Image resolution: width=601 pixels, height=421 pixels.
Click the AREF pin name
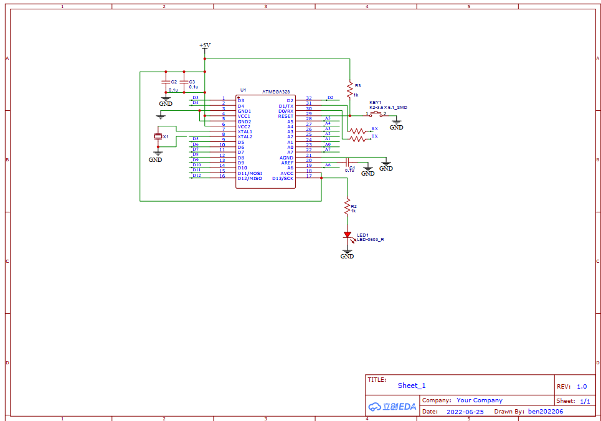click(288, 163)
